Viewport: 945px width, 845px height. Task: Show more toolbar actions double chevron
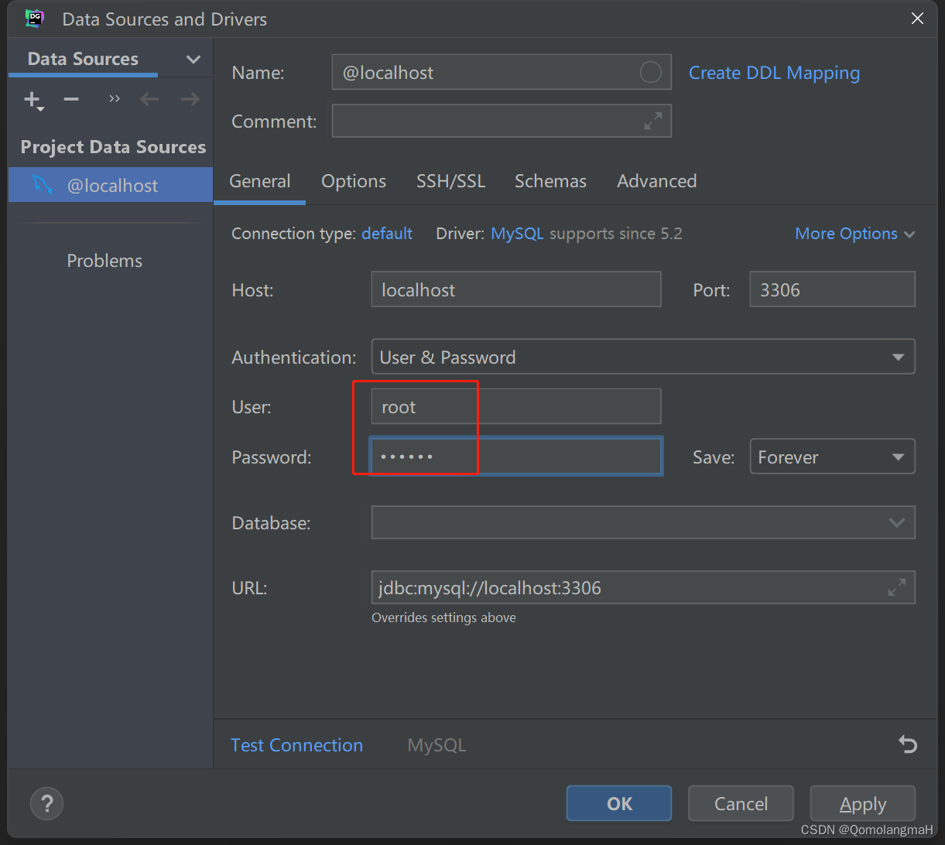115,99
